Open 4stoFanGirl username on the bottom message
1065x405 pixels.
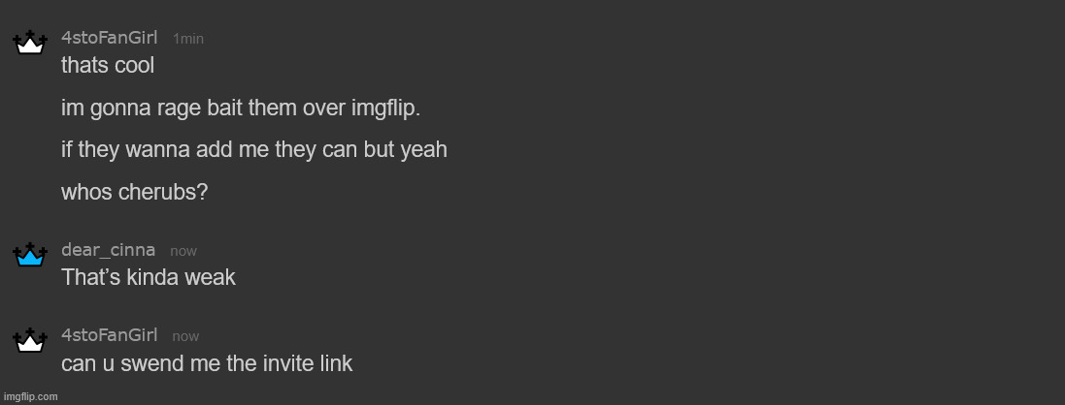point(110,334)
